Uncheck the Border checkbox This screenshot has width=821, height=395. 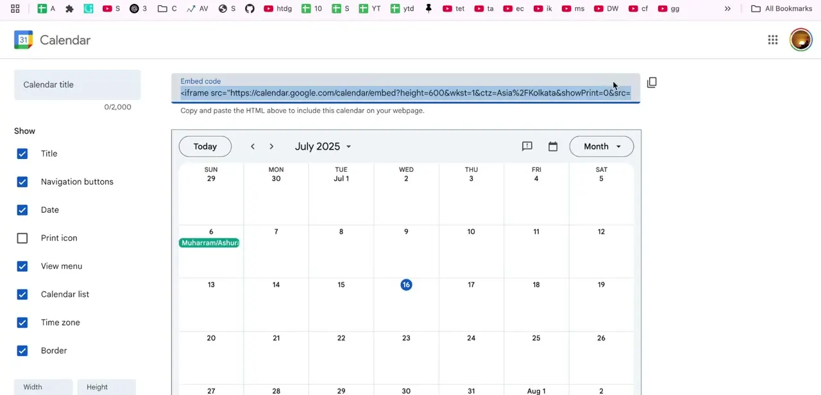tap(22, 351)
